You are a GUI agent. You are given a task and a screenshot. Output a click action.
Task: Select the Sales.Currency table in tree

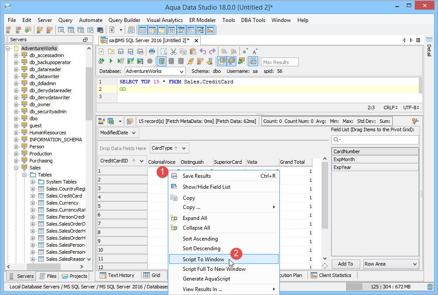point(62,203)
